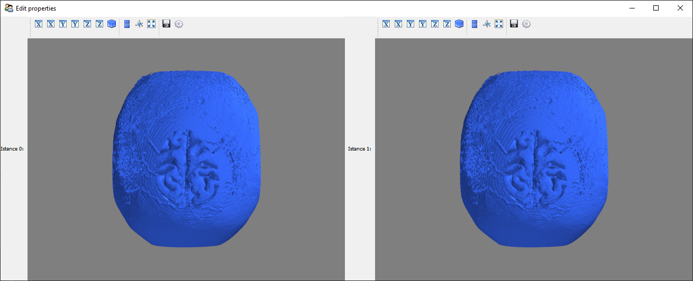The image size is (693, 281).
Task: Click the "Istance 1:" label
Action: 360,149
